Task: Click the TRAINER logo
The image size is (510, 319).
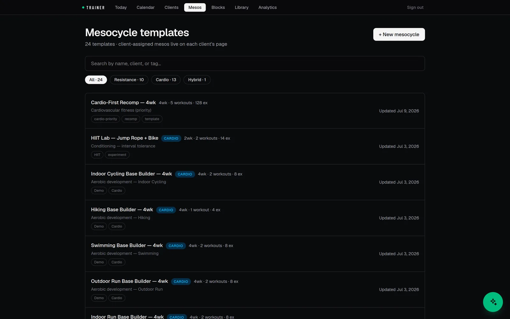Action: [x=93, y=7]
